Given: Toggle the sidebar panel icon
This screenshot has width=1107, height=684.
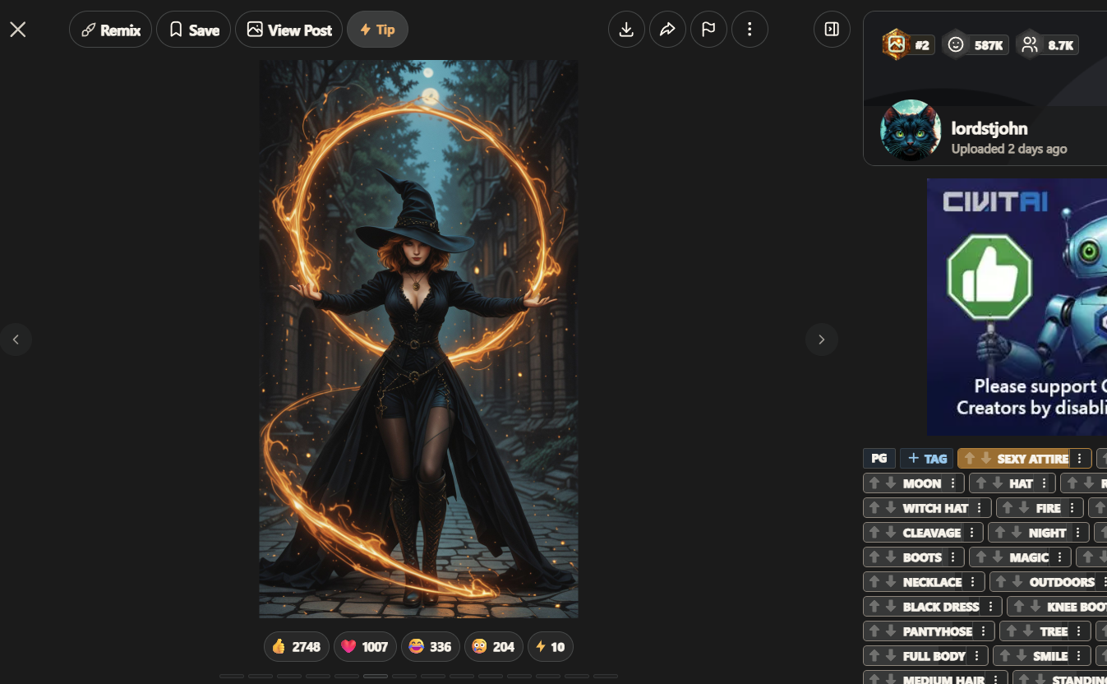Looking at the screenshot, I should tap(832, 30).
